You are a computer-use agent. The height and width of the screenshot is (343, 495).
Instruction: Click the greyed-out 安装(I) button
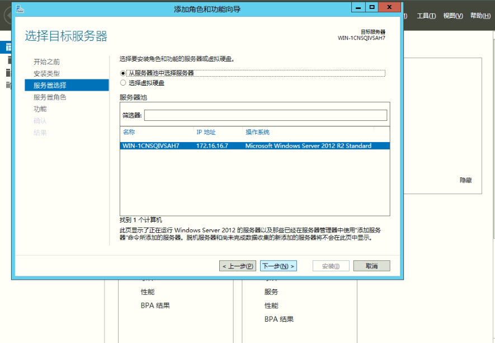point(331,266)
